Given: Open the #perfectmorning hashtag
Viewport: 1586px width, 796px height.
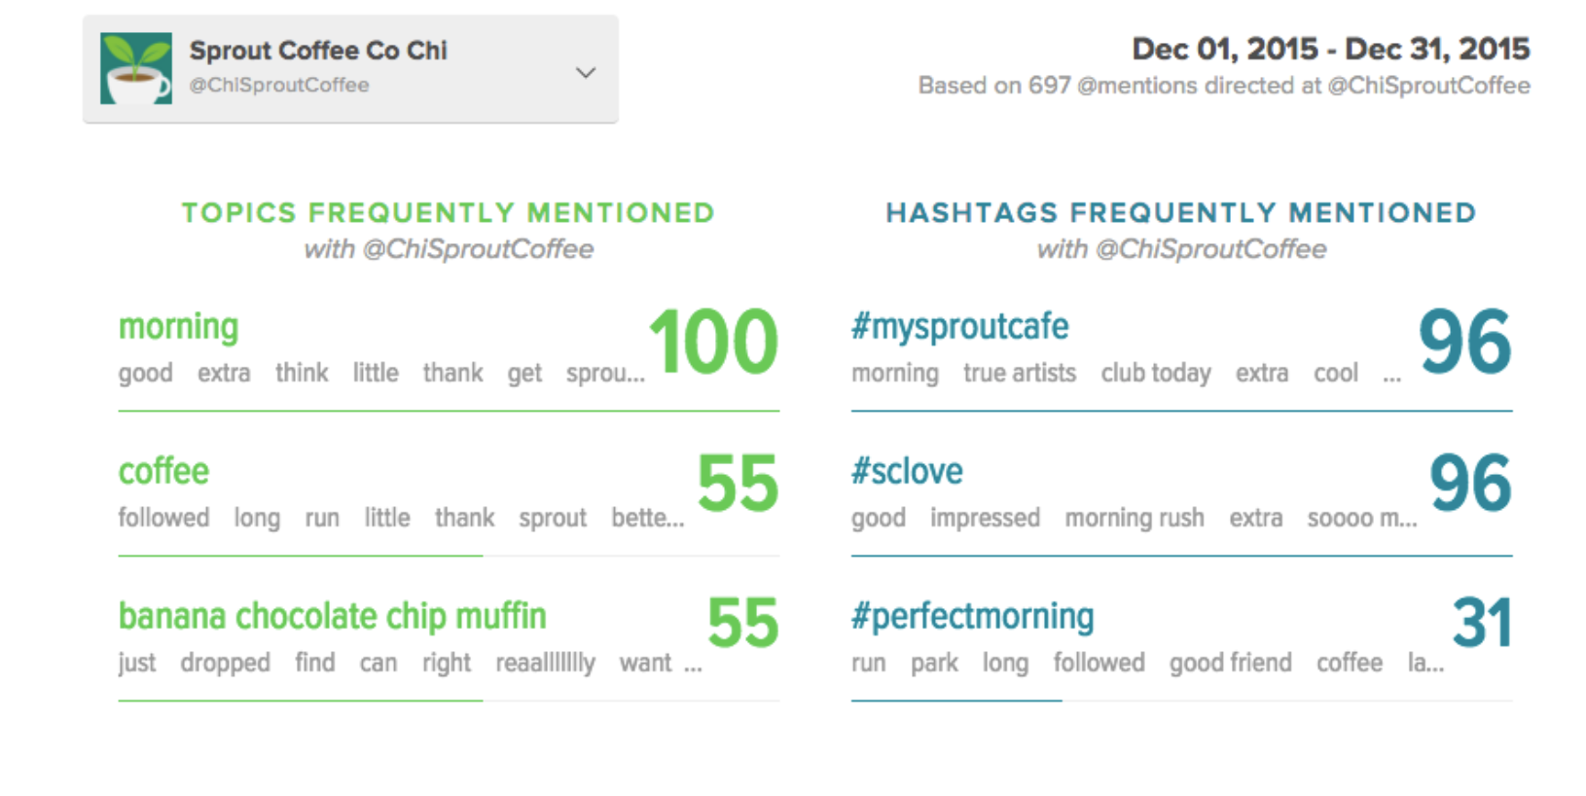Looking at the screenshot, I should (x=973, y=617).
